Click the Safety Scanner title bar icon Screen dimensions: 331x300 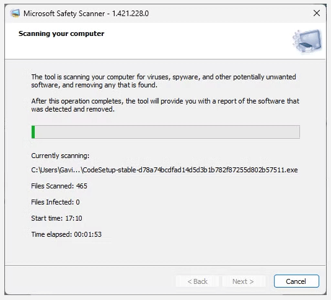point(15,14)
